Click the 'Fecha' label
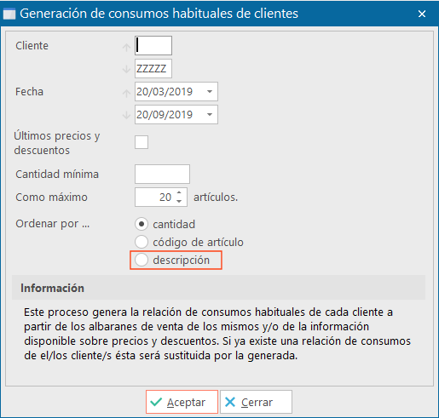The height and width of the screenshot is (418, 439). point(29,91)
